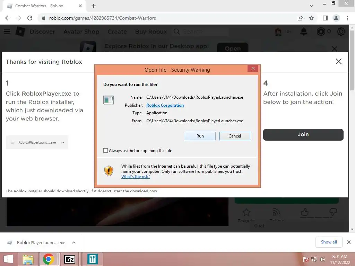Viewport: 355px width, 266px height.
Task: Close the Thanks for visiting Roblox popup
Action: coord(338,61)
